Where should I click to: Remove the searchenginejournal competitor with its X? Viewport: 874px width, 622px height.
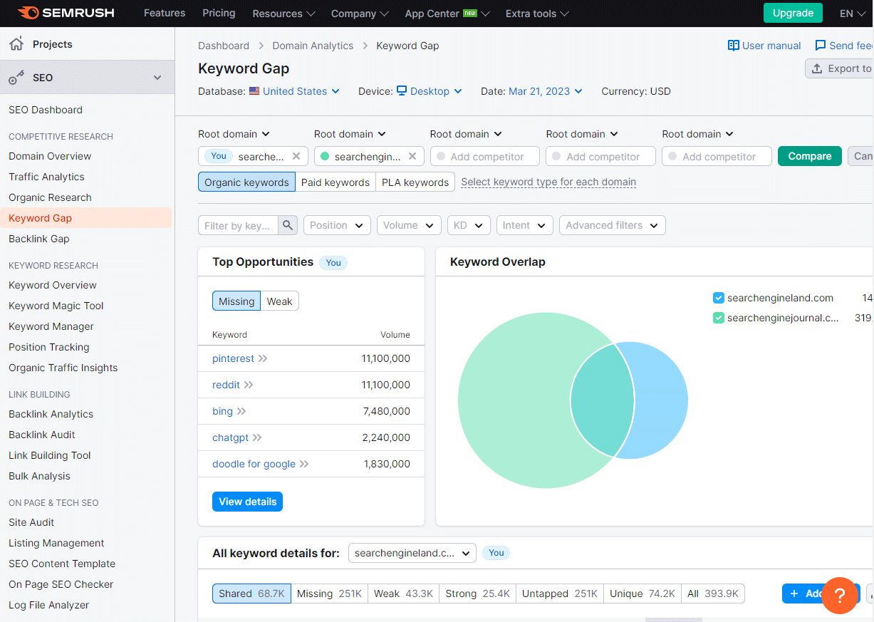pyautogui.click(x=412, y=156)
